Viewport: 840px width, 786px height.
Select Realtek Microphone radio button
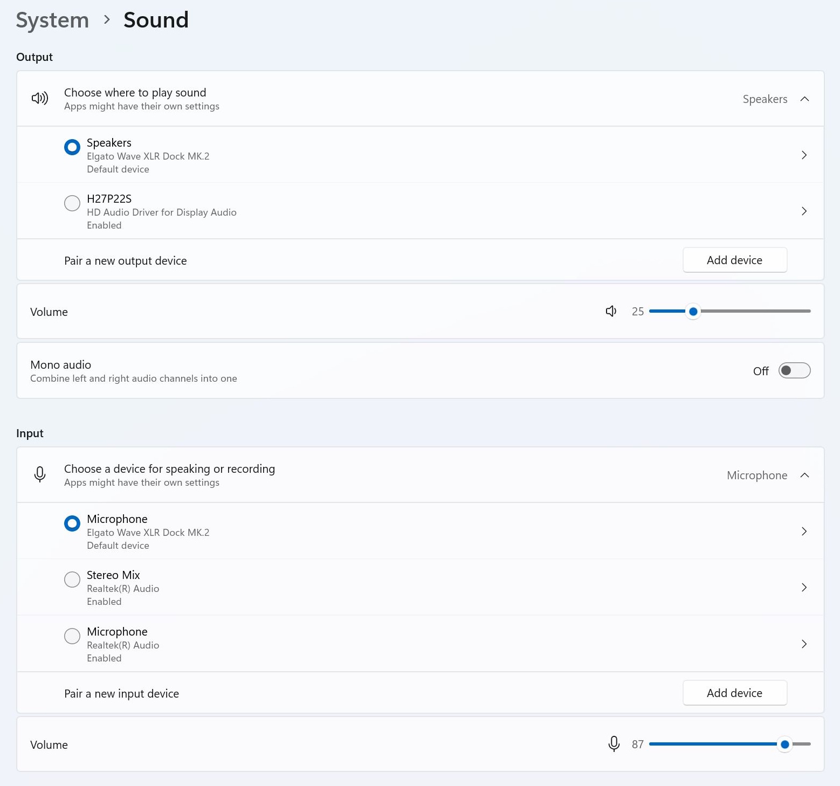(x=72, y=636)
